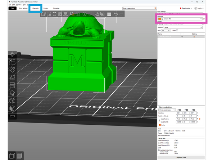This screenshot has height=160, width=213.
Task: Open the variable layer height tool
Action: point(109,14)
